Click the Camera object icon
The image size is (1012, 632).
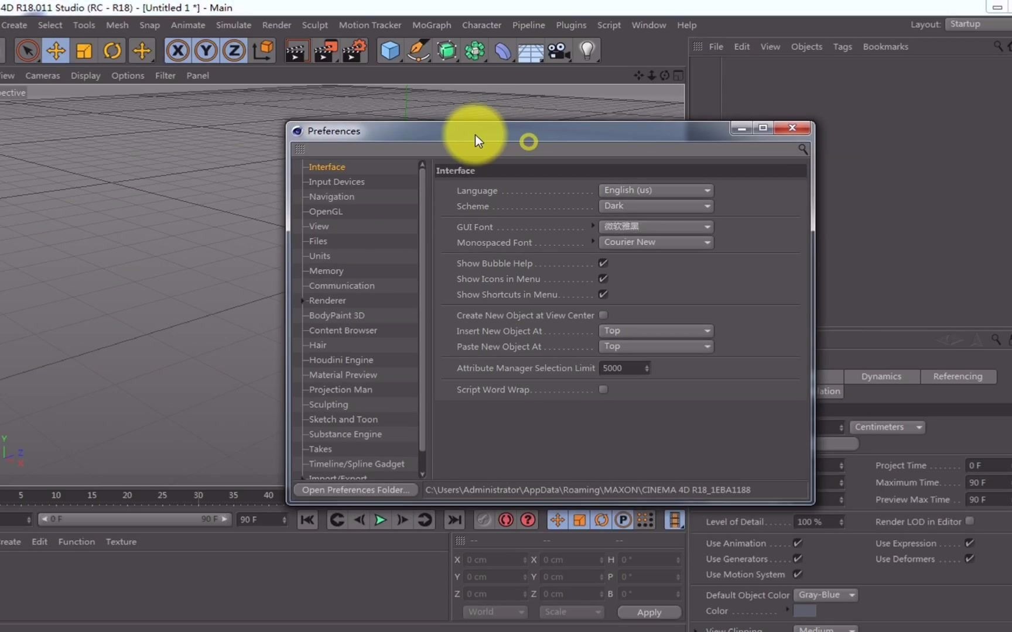pyautogui.click(x=559, y=51)
